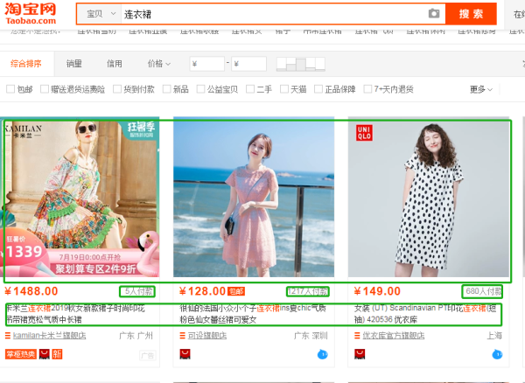
Task: Open the Uniqlo polka dot dress image
Action: tap(429, 198)
